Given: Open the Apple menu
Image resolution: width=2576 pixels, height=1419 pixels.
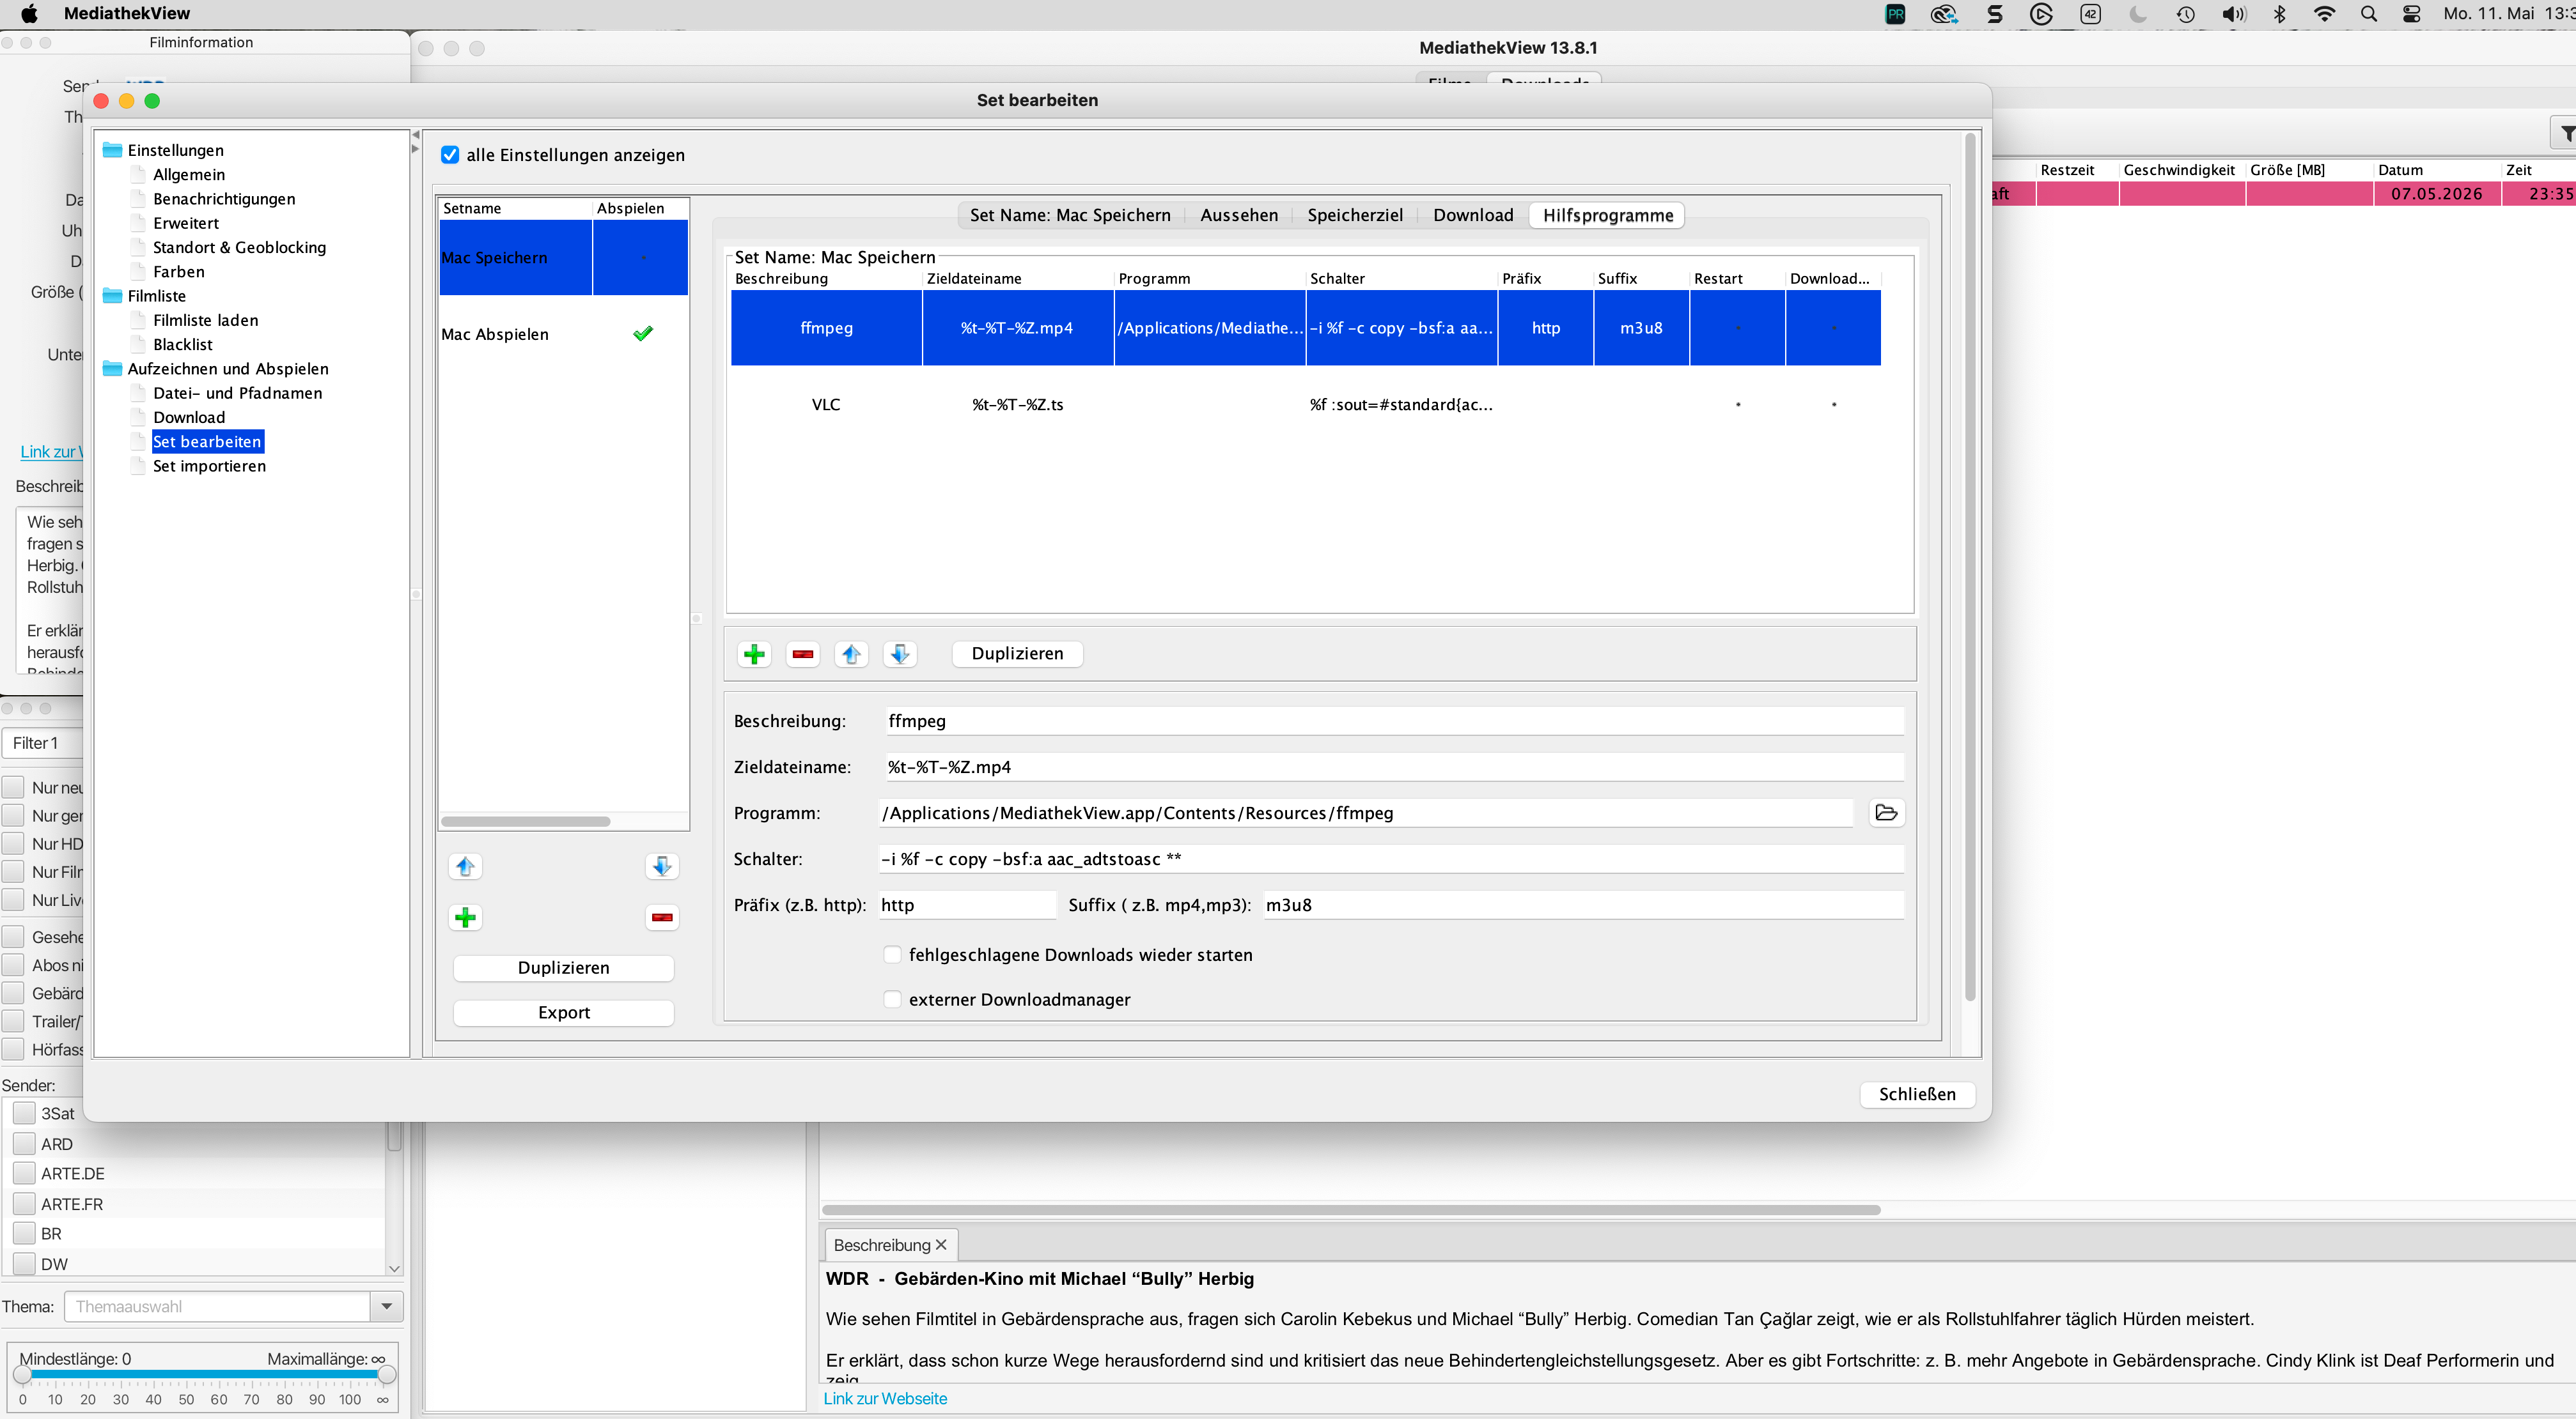Looking at the screenshot, I should tap(29, 14).
